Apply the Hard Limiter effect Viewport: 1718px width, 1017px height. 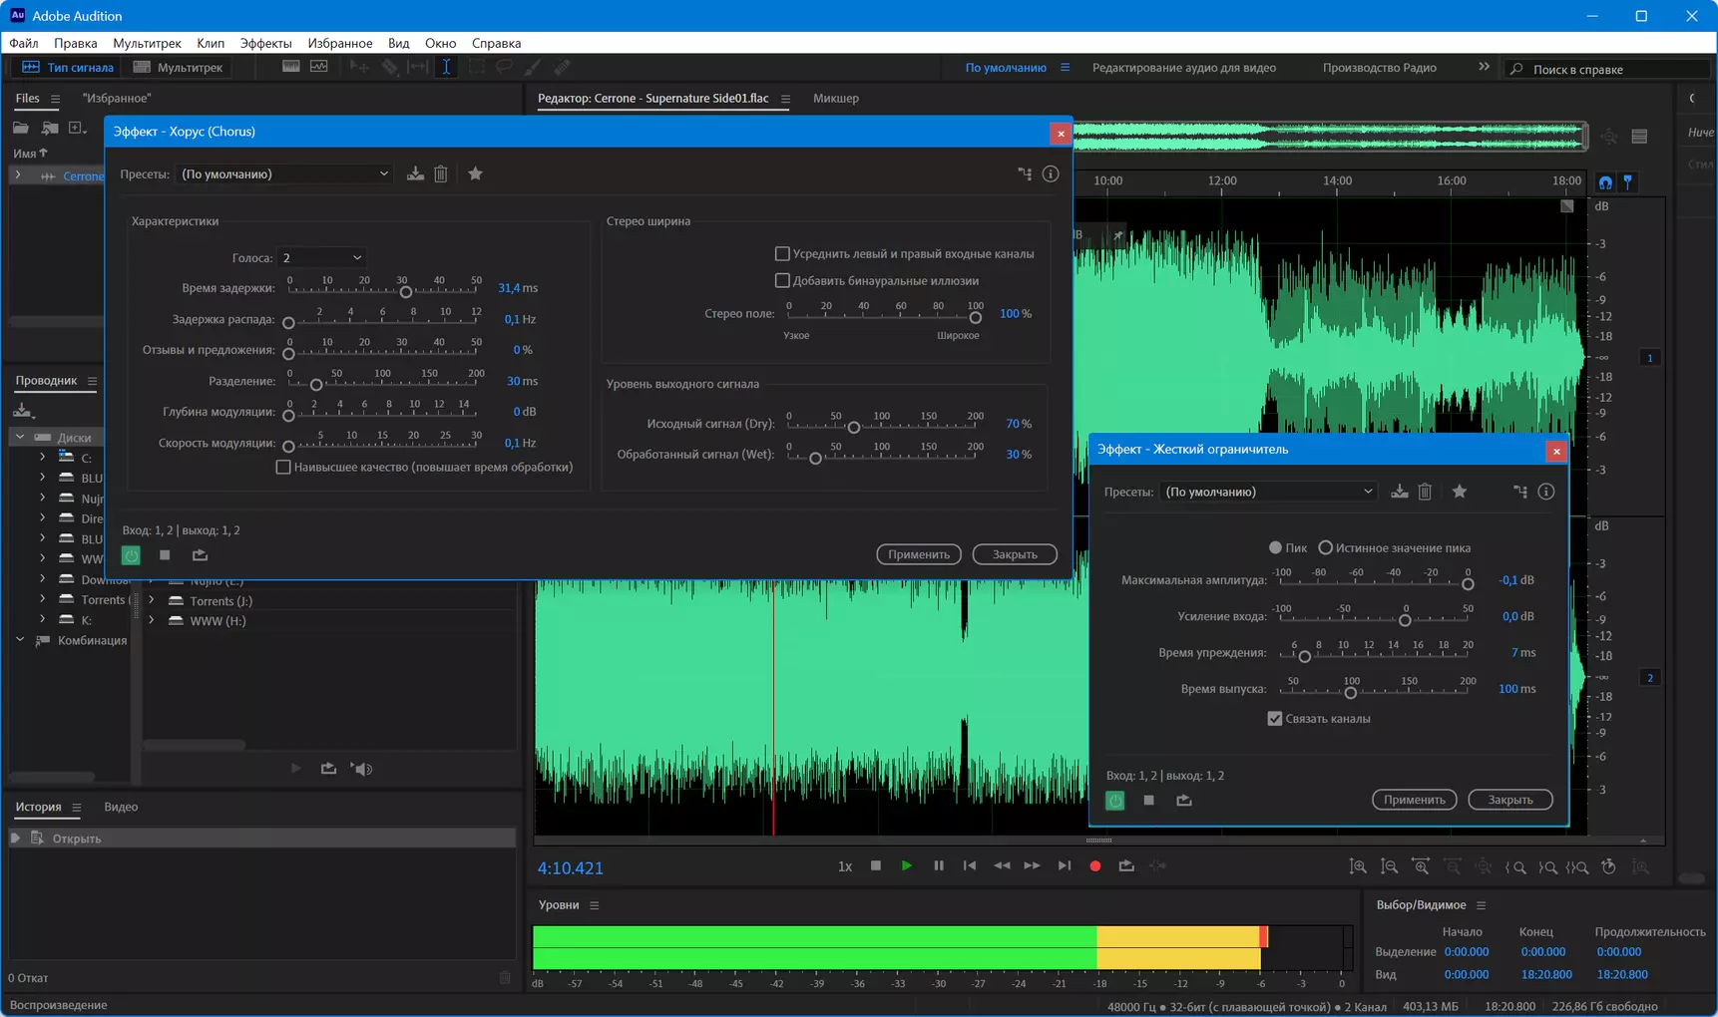tap(1415, 800)
